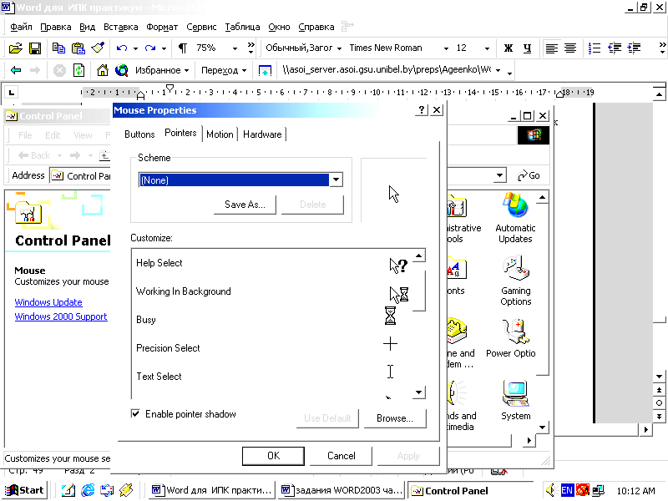The height and width of the screenshot is (501, 668).
Task: Click the right indent marker on ruler
Action: 559,94
